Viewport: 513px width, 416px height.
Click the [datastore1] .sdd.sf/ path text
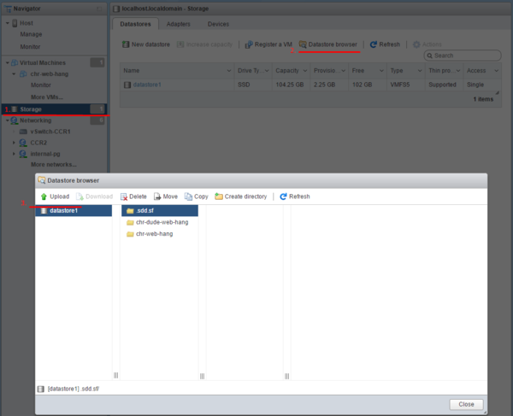click(74, 389)
